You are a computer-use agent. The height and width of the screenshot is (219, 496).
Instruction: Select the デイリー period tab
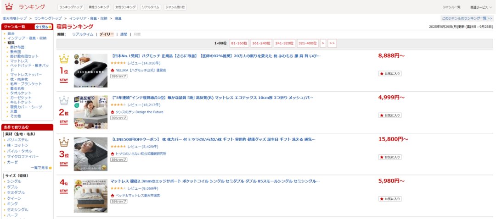106,34
